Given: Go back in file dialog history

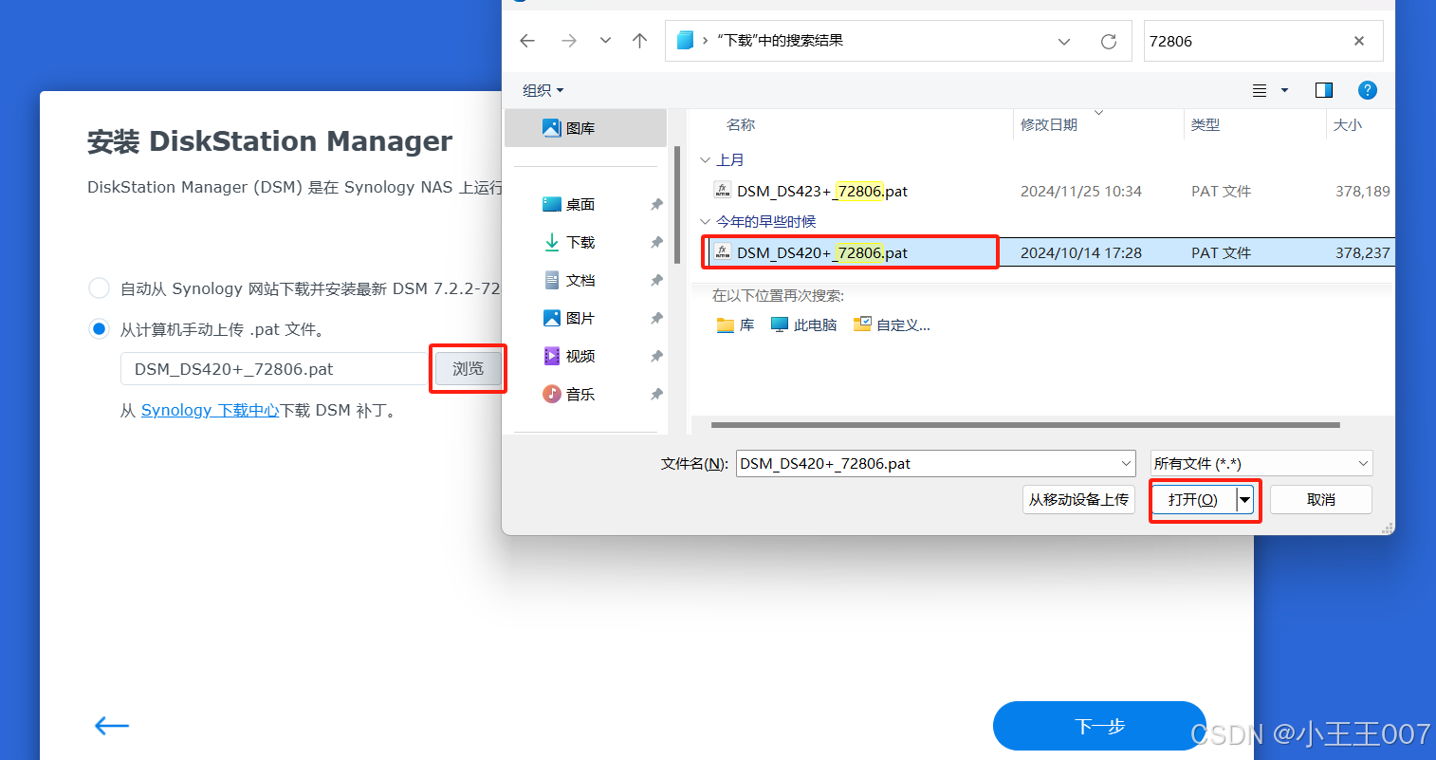Looking at the screenshot, I should click(527, 41).
